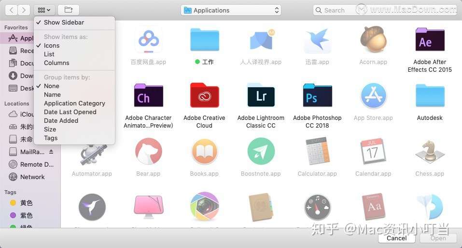Select Recents in the sidebar

pos(18,51)
